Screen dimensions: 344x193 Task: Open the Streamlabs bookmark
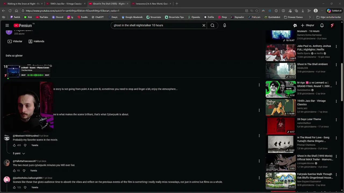point(154,17)
